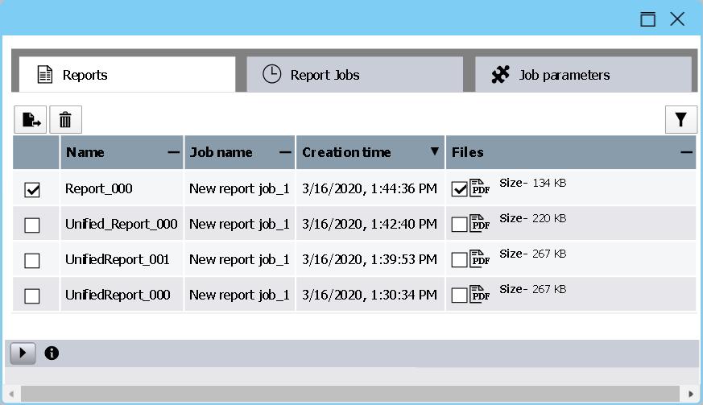Click the creation time 1:30:34 PM cell
This screenshot has width=703, height=405.
click(370, 295)
